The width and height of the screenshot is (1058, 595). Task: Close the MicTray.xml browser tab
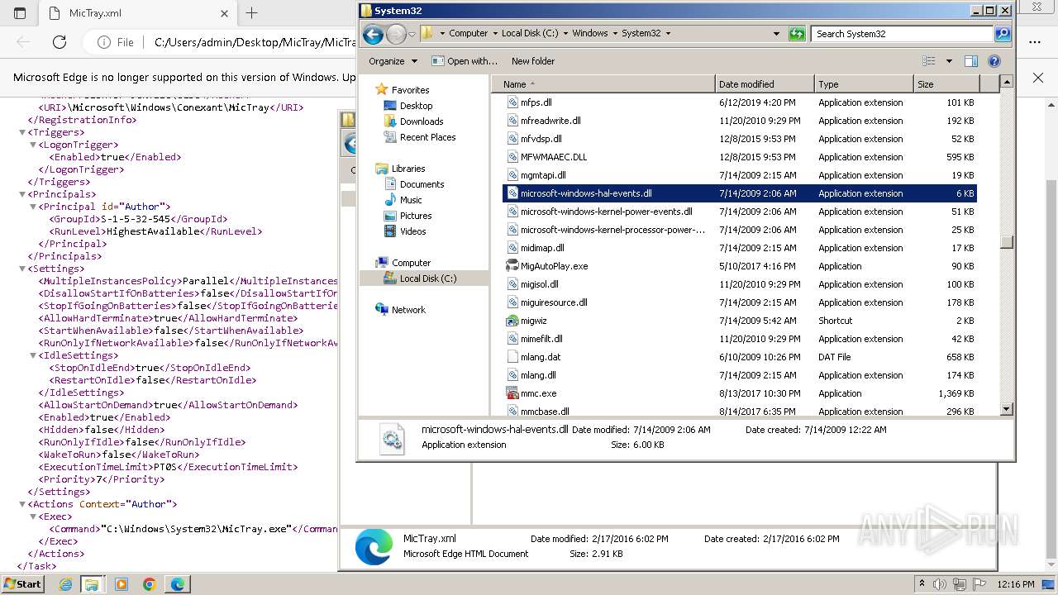224,13
